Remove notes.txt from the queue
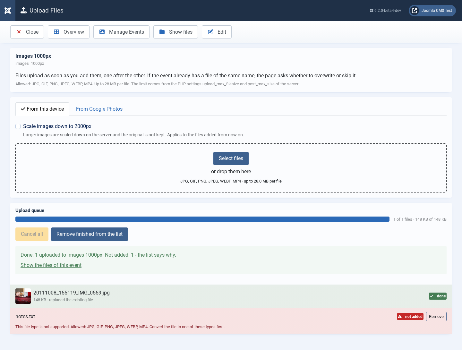Image resolution: width=462 pixels, height=350 pixels. (436, 317)
